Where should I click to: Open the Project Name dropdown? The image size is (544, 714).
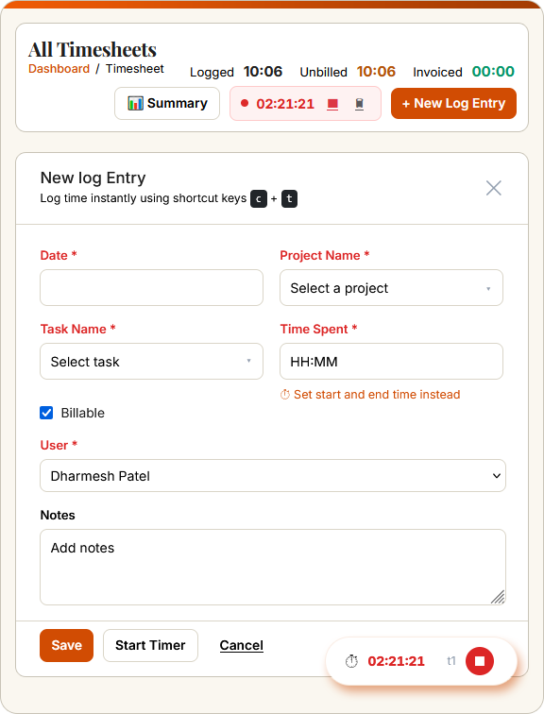[x=392, y=288]
